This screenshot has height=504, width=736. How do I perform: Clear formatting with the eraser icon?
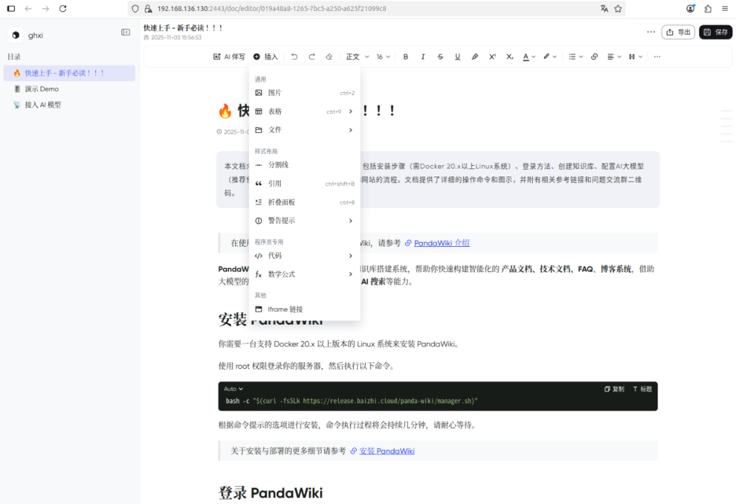click(329, 57)
